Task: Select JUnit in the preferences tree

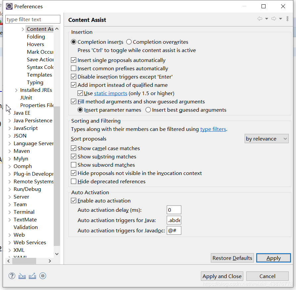Action: point(26,98)
